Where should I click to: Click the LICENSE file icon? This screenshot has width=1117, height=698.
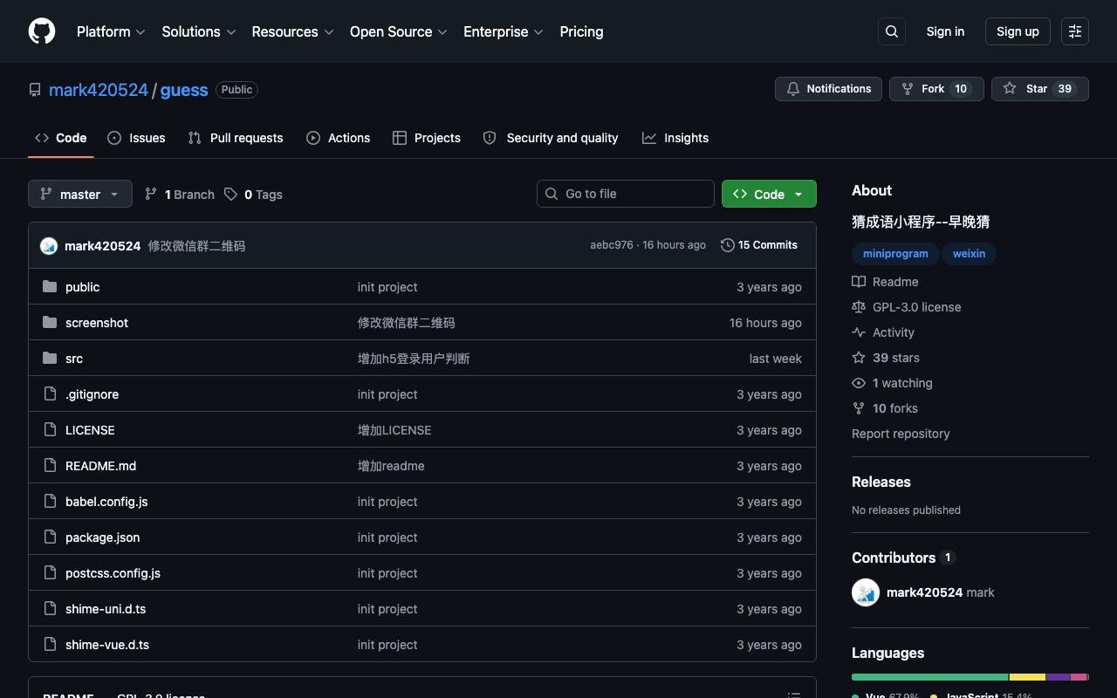tap(50, 430)
